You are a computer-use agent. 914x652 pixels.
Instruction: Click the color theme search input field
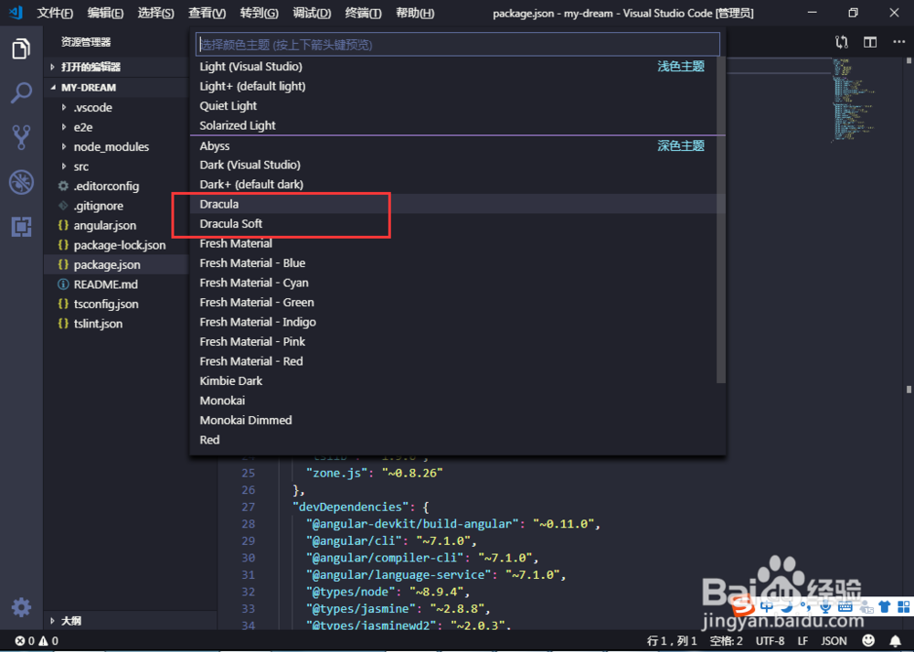tap(458, 44)
